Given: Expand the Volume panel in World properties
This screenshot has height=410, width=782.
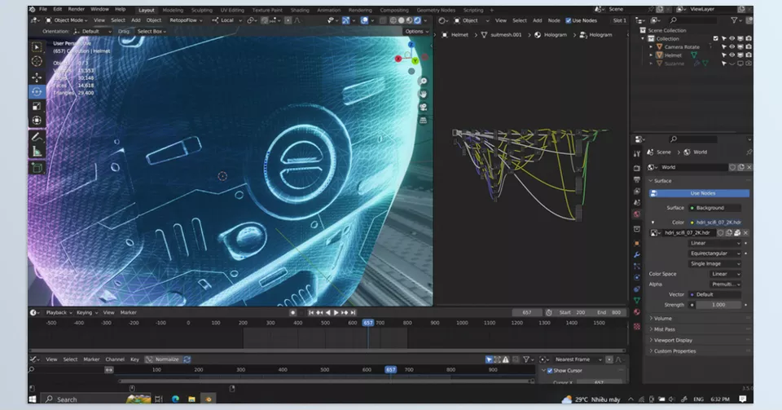Looking at the screenshot, I should click(x=663, y=318).
